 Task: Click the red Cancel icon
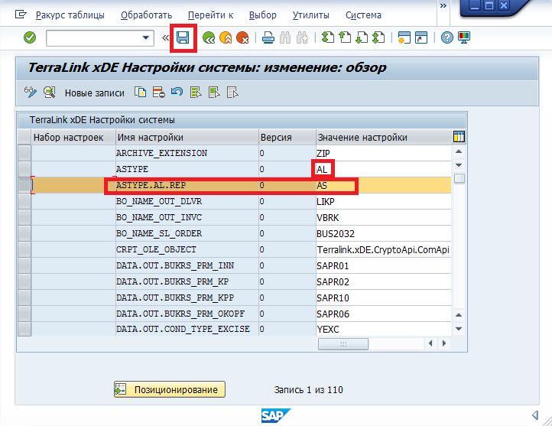[242, 37]
